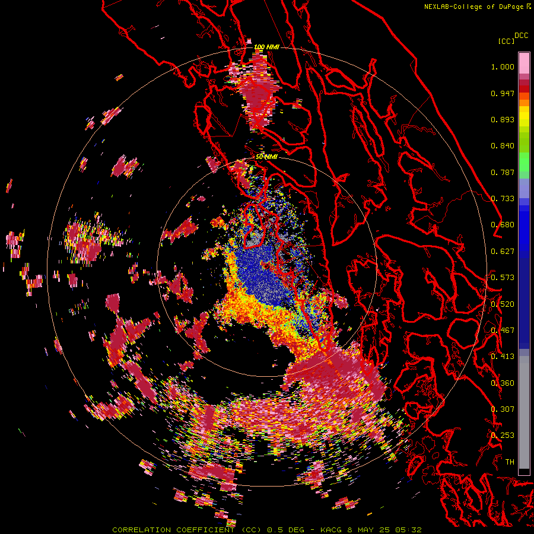Click the 0.627 scale value
This screenshot has height=534, width=534.
click(503, 252)
